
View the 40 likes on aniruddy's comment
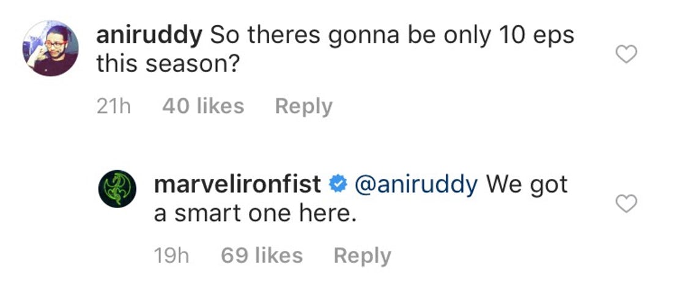point(203,106)
